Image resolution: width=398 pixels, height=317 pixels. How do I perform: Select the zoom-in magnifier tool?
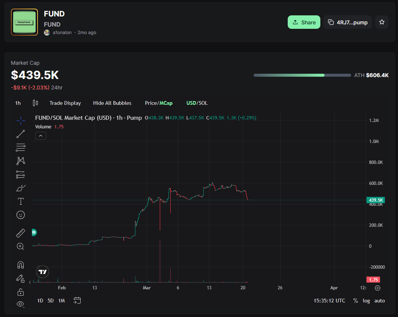(21, 246)
